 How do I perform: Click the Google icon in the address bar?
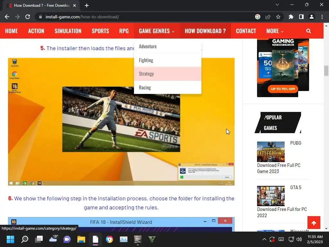258,17
